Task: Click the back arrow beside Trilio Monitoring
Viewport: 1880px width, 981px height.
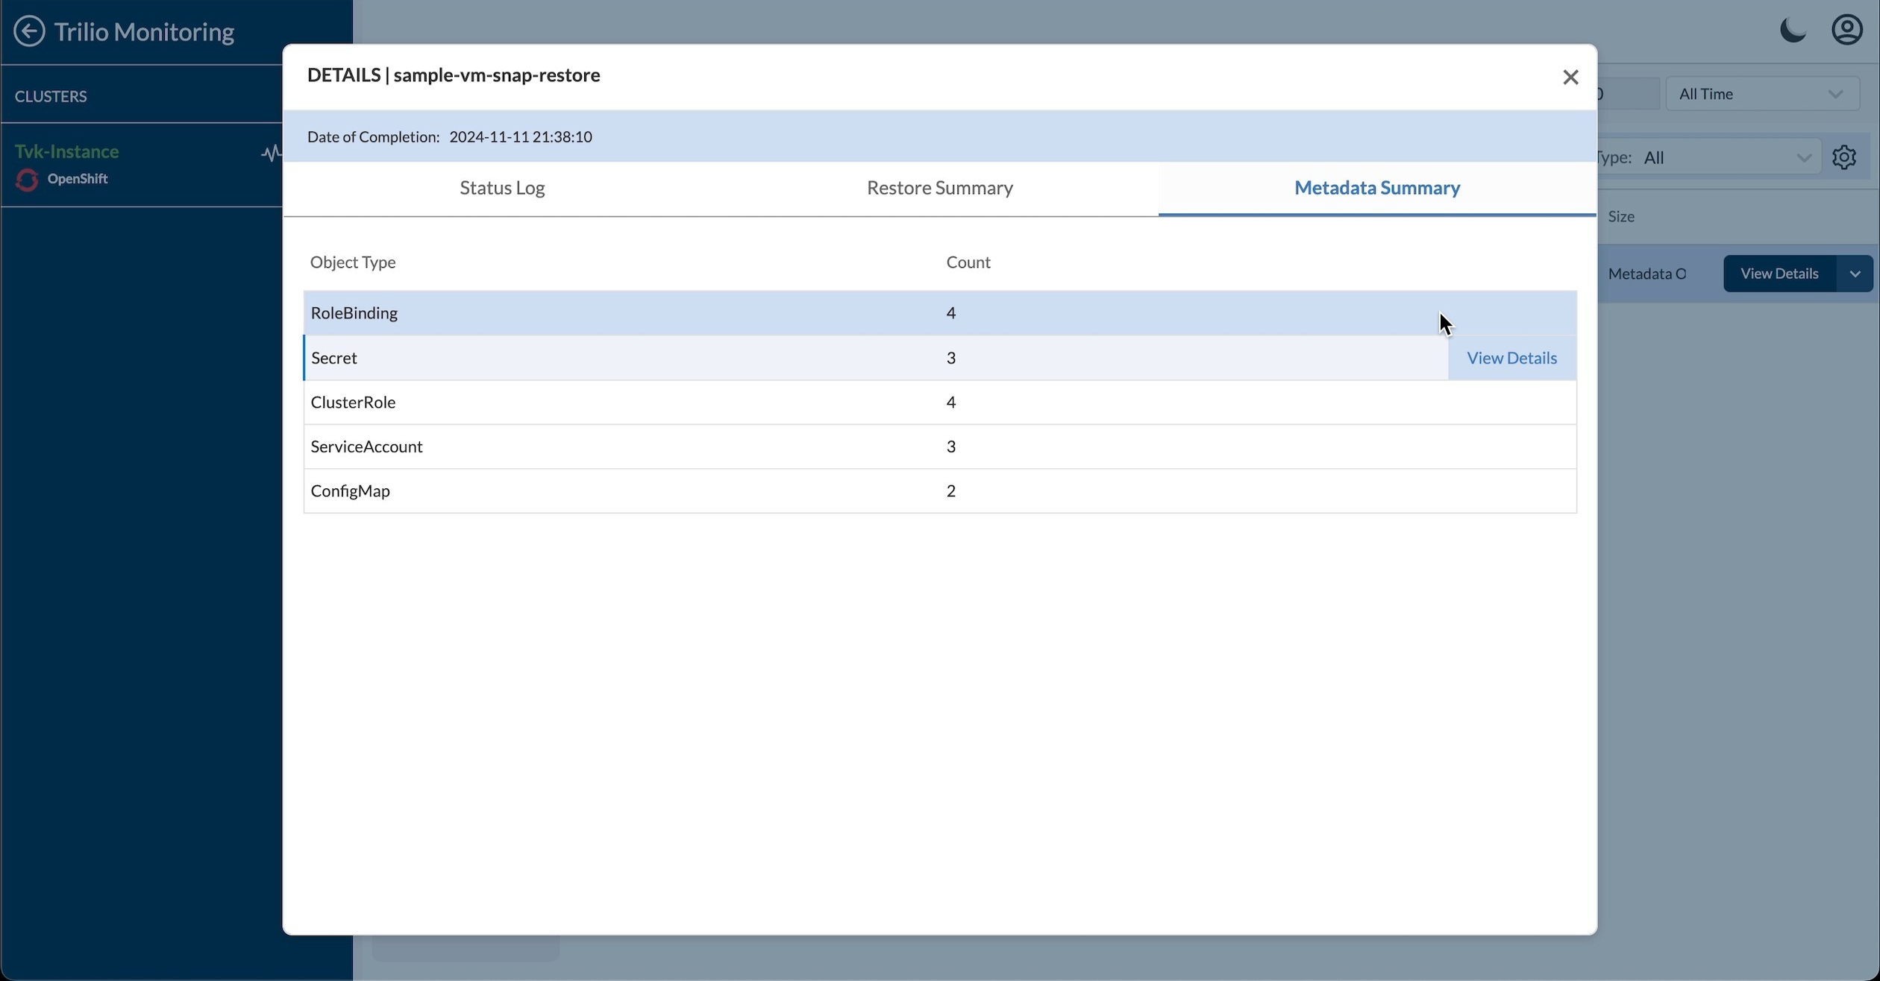Action: [x=29, y=31]
